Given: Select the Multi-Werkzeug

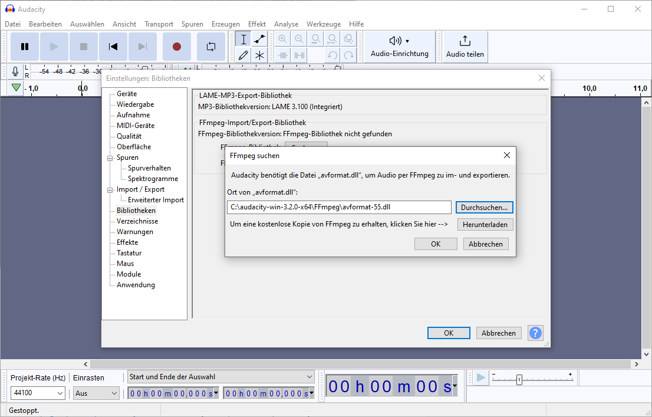Looking at the screenshot, I should (260, 55).
